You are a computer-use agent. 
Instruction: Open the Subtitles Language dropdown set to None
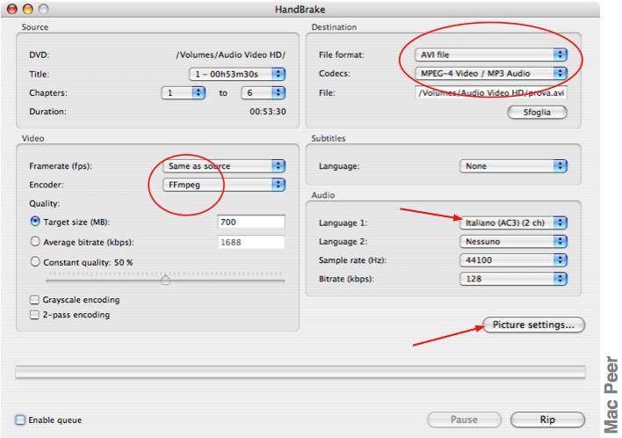point(513,165)
